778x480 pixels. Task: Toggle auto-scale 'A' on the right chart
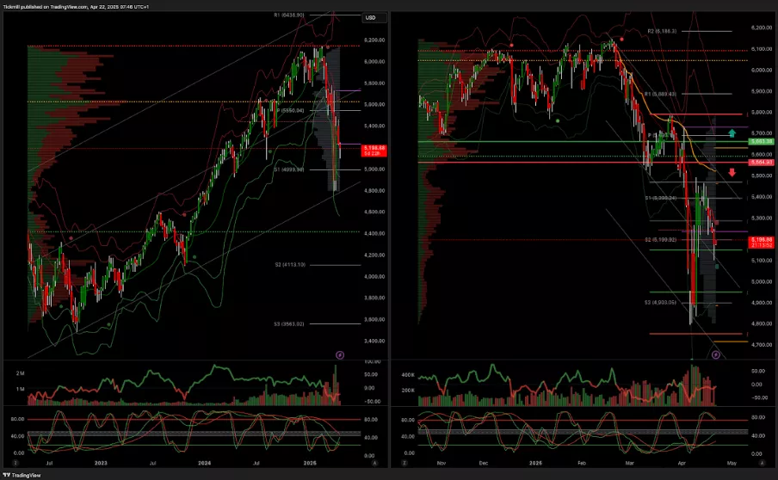click(x=761, y=462)
